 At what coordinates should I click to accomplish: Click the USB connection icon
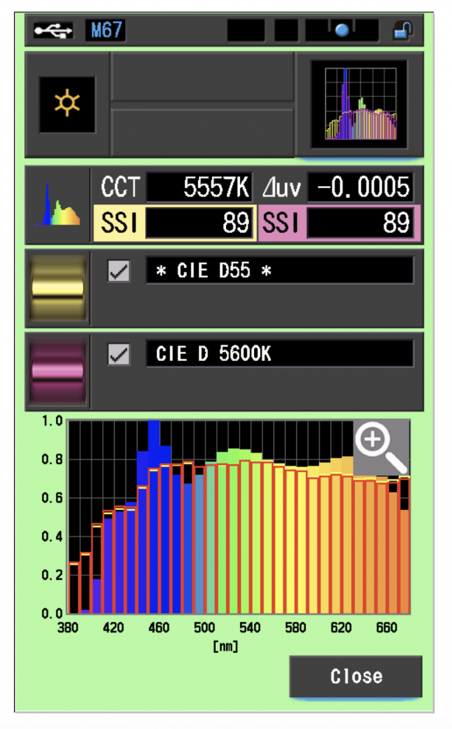(53, 30)
